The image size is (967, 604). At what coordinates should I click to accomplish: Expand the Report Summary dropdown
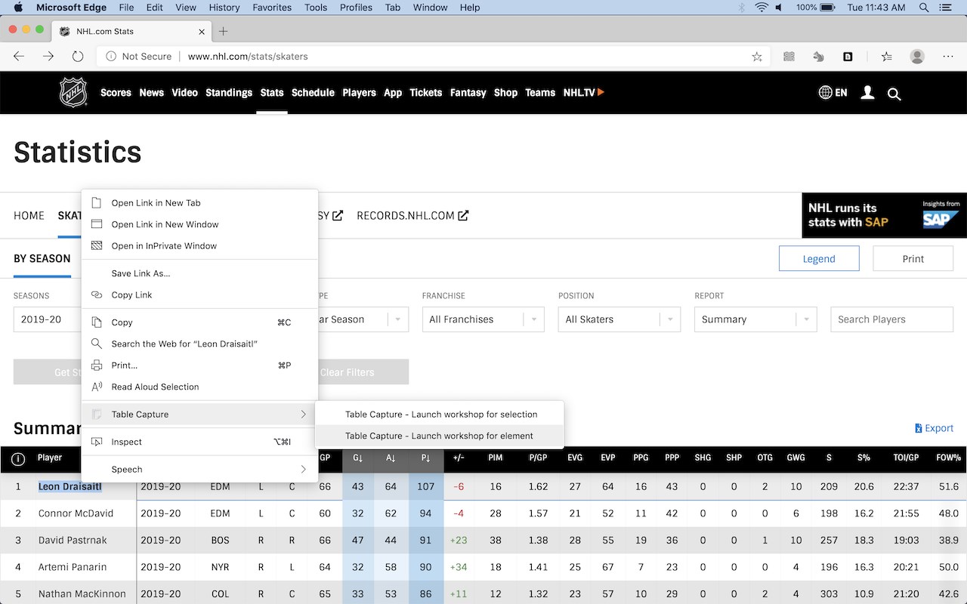click(x=755, y=319)
